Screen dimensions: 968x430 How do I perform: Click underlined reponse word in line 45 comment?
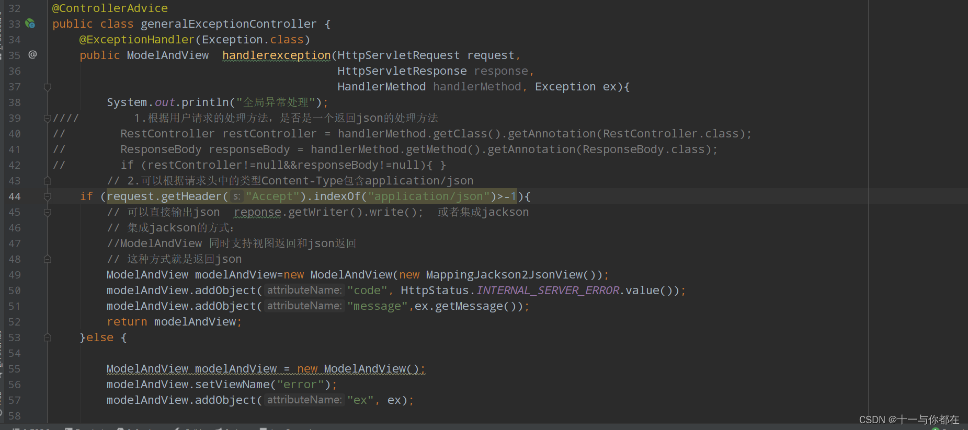coord(257,212)
